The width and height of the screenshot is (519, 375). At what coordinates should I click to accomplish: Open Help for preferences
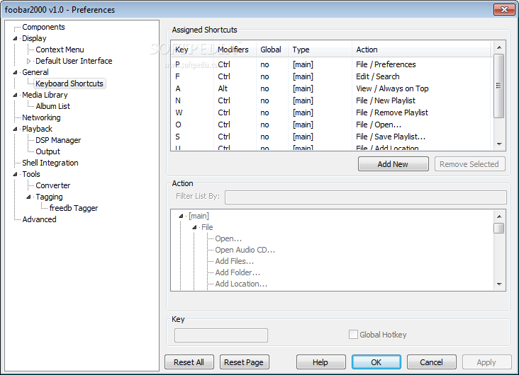click(320, 362)
